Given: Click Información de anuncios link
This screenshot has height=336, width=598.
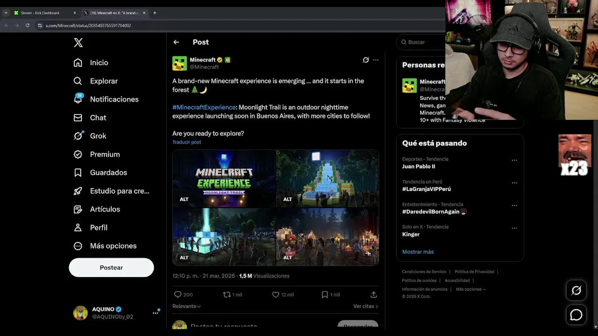Looking at the screenshot, I should click(x=425, y=289).
